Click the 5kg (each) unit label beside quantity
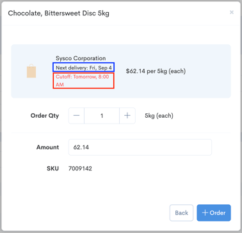This screenshot has height=233, width=242. [x=159, y=116]
